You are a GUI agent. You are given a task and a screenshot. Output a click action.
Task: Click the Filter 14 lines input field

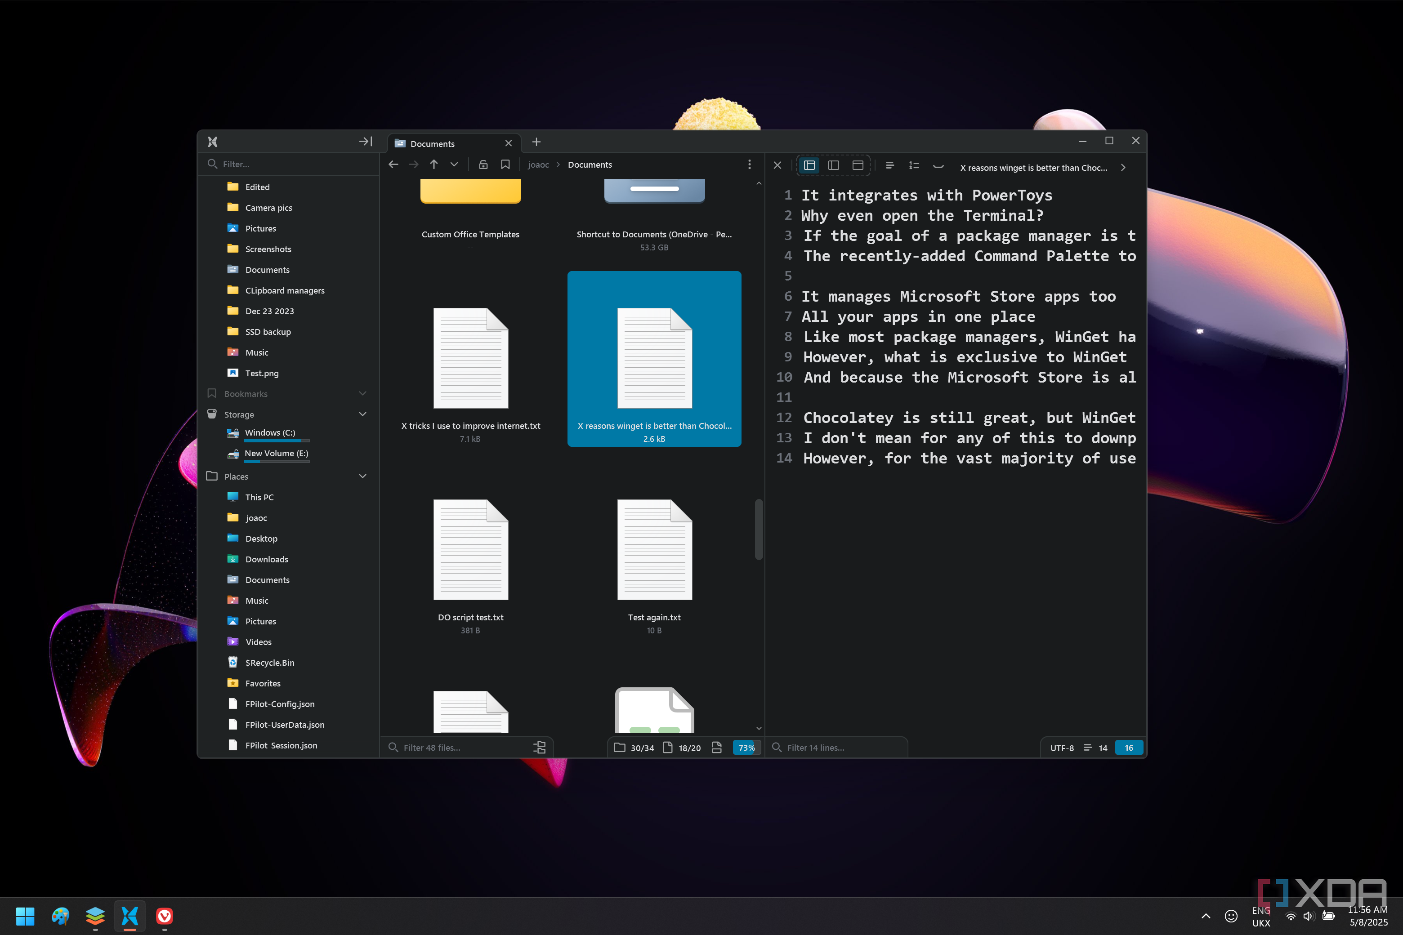pyautogui.click(x=841, y=748)
